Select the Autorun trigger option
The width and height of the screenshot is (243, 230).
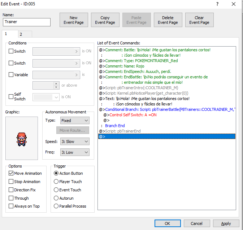tap(56, 198)
